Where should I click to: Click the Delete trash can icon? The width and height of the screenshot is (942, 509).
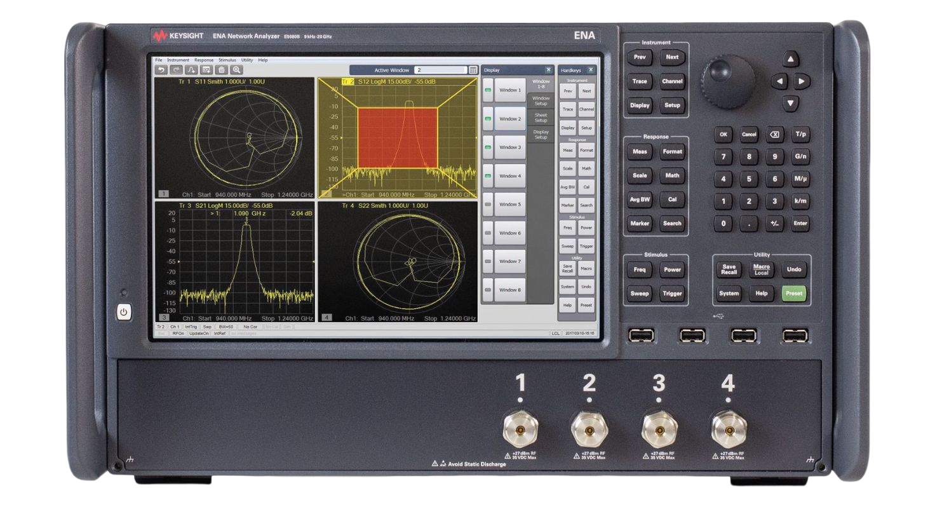click(x=221, y=70)
